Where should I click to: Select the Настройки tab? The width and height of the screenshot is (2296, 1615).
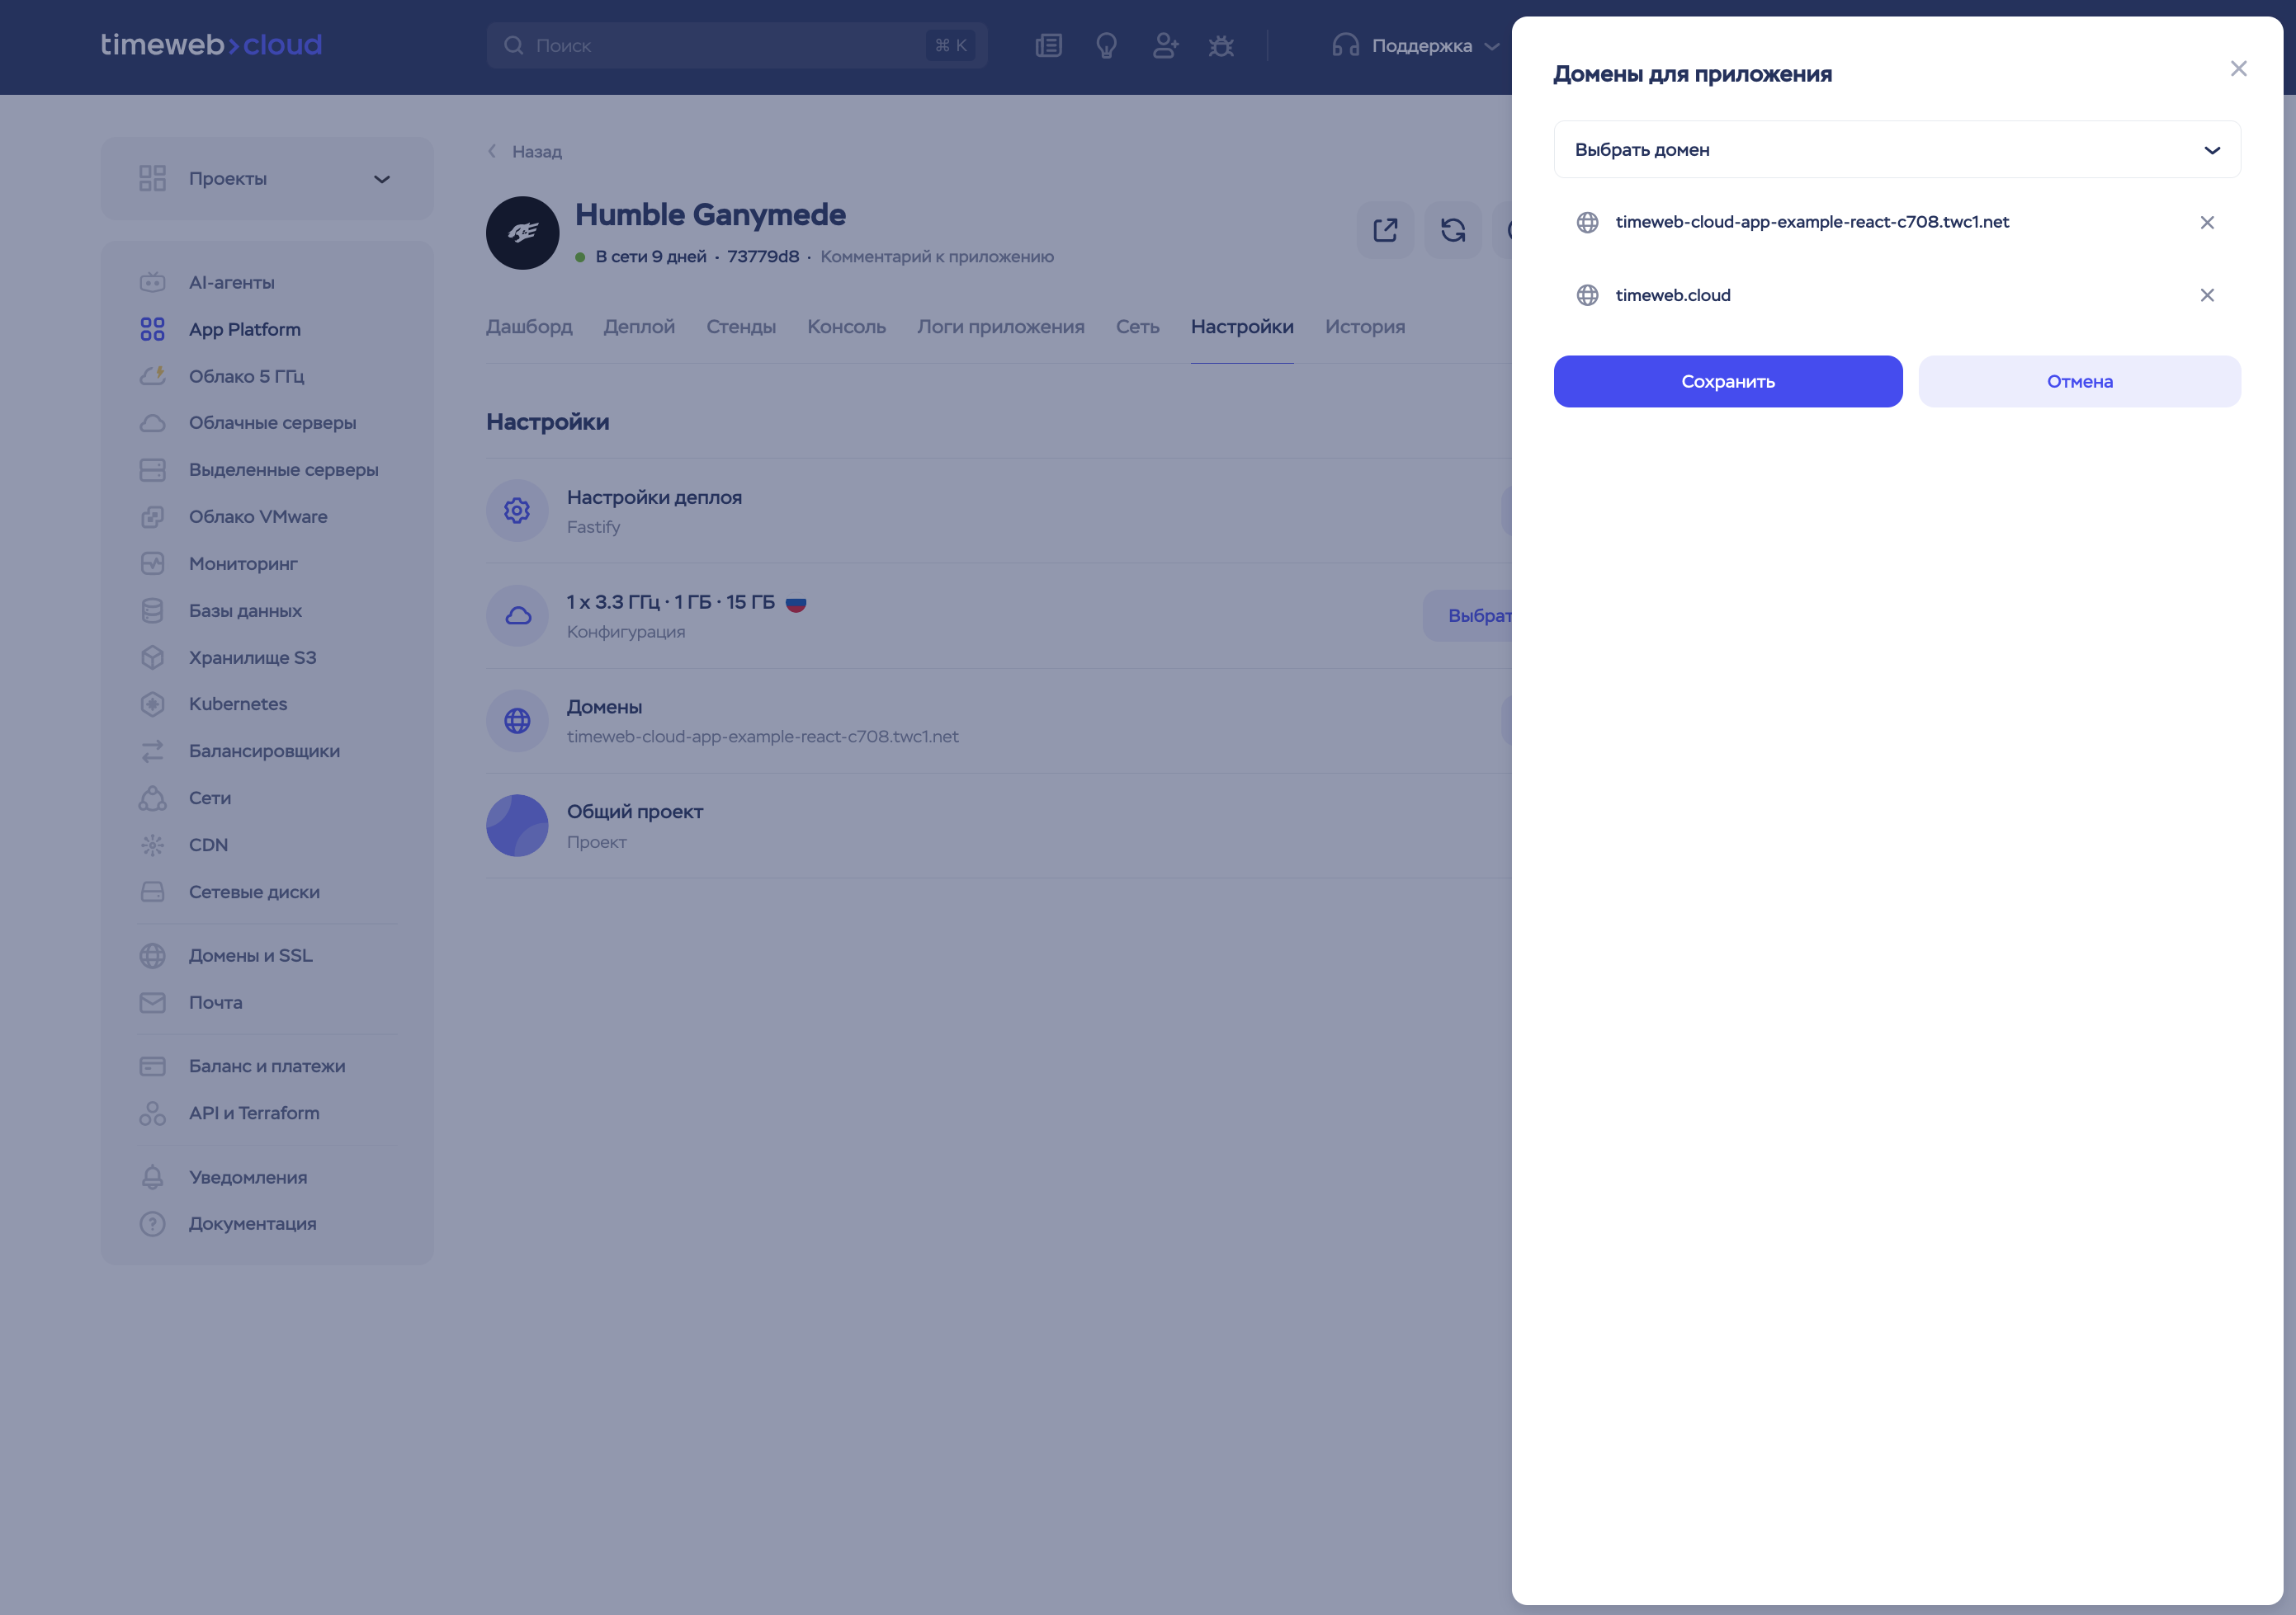(x=1242, y=327)
